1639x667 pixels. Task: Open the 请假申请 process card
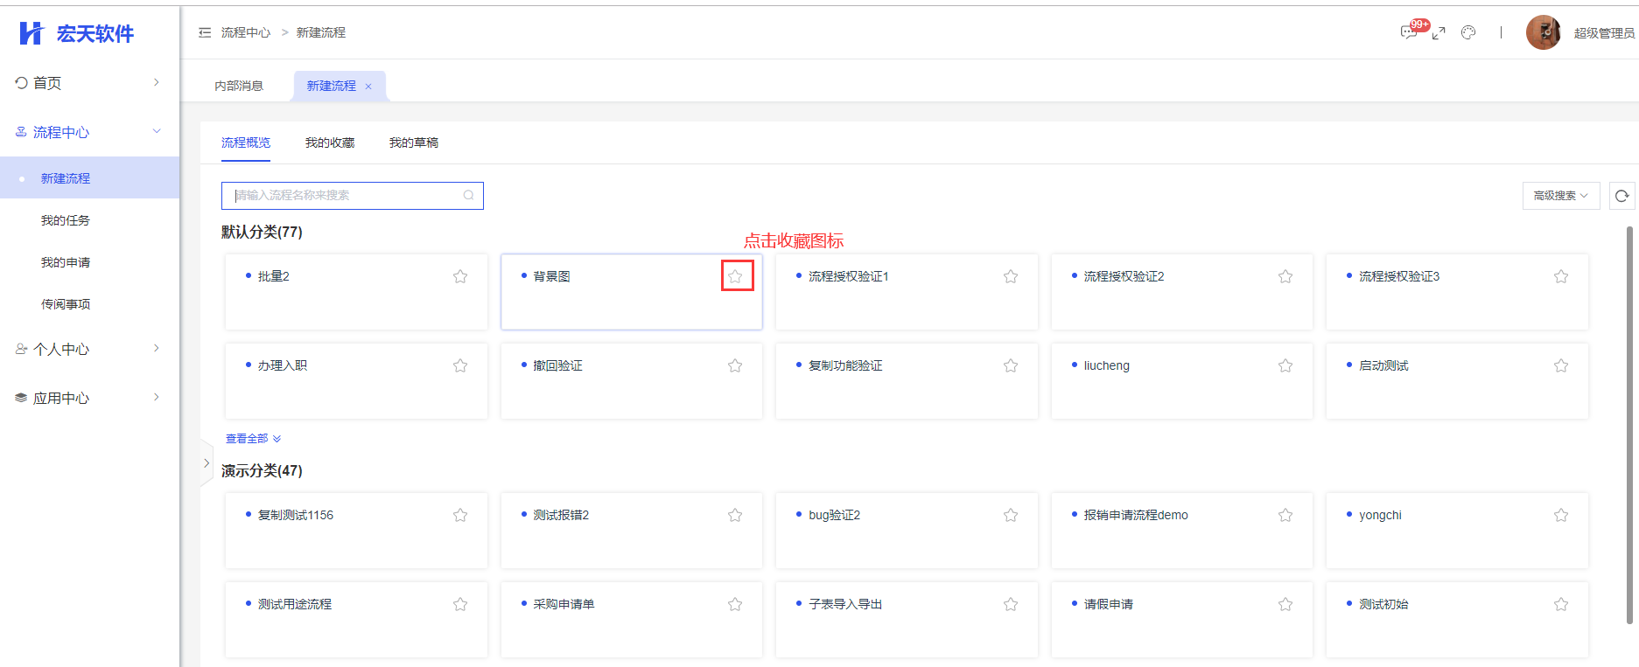(x=1180, y=618)
